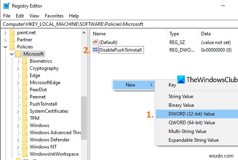
Task: Click the Peernet folder icon
Action: [x=25, y=97]
